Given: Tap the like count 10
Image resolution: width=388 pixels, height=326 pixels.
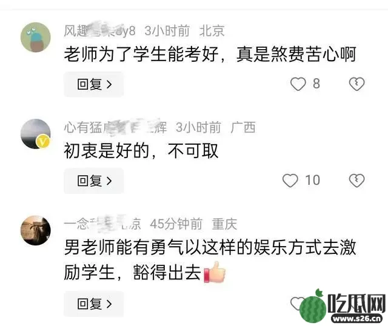Looking at the screenshot, I should [x=313, y=180].
